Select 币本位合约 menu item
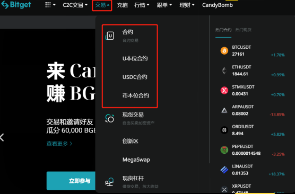This screenshot has height=194, width=295. 136,95
